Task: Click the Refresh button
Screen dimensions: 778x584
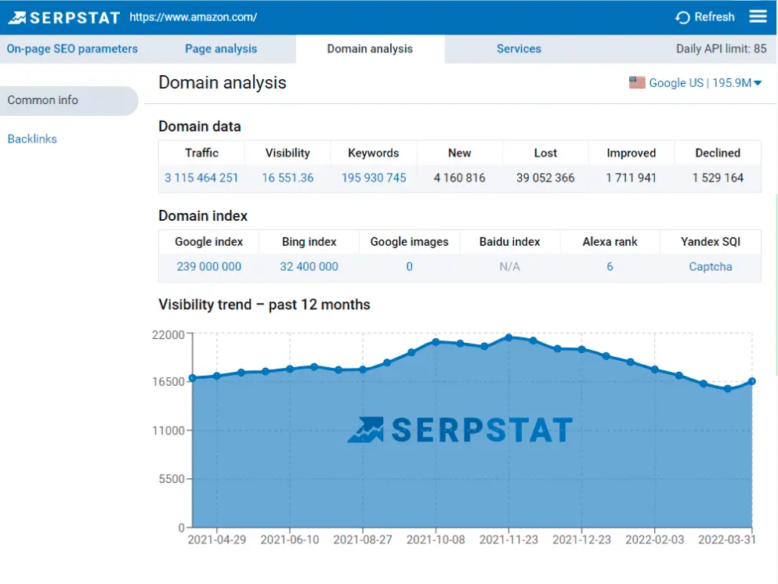Action: (705, 17)
